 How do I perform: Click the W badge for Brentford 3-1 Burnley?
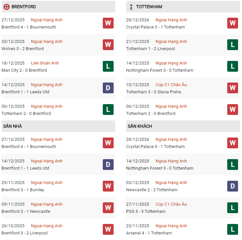[x=108, y=186]
